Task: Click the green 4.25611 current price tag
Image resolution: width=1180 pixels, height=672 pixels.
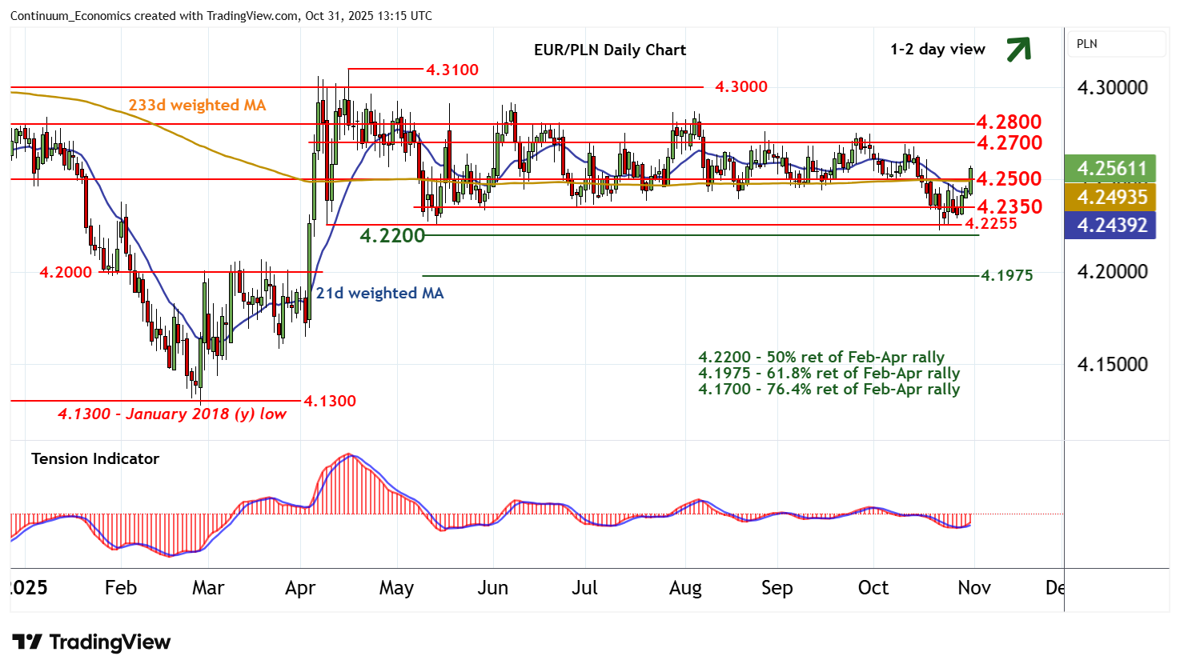Action: point(1110,169)
